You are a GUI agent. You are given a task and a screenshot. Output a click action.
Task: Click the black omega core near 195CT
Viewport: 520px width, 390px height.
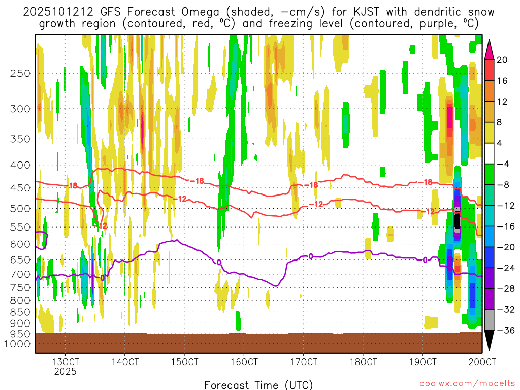tap(458, 220)
